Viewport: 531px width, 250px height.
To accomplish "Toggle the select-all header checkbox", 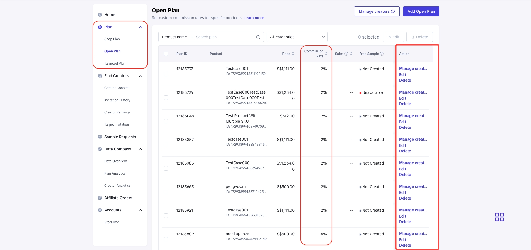I will (x=166, y=54).
